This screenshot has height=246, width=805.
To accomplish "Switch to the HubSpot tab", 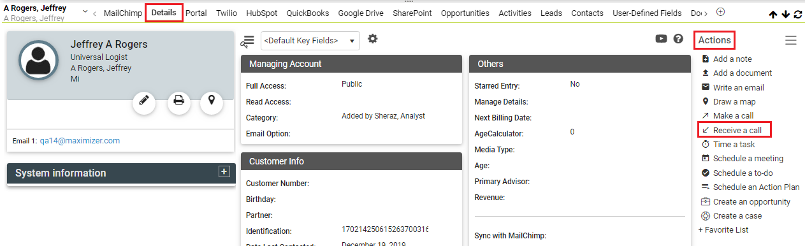I will (262, 13).
